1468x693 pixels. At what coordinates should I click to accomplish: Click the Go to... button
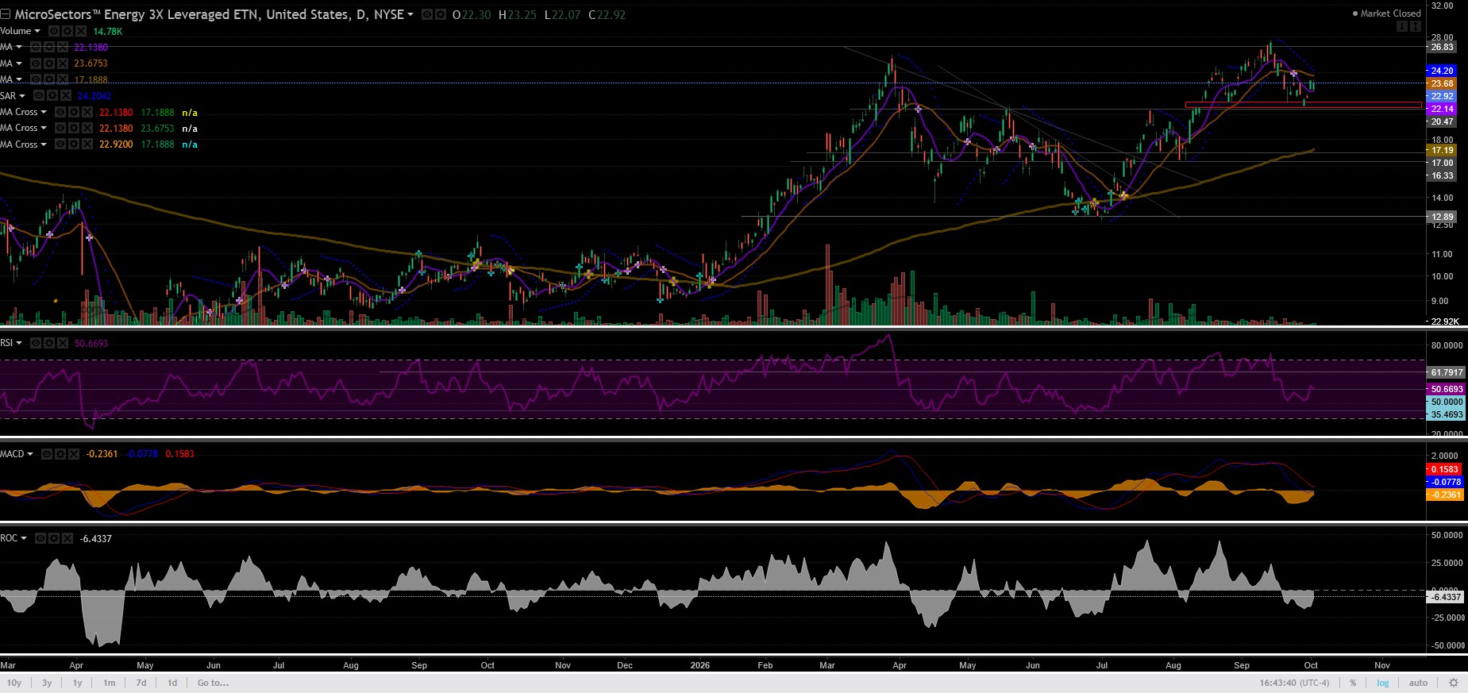pyautogui.click(x=213, y=683)
